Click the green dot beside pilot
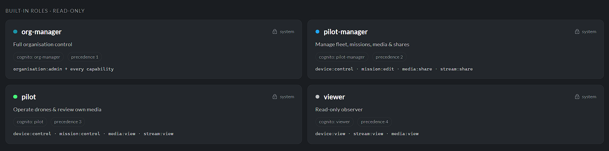This screenshot has height=151, width=609. 15,97
